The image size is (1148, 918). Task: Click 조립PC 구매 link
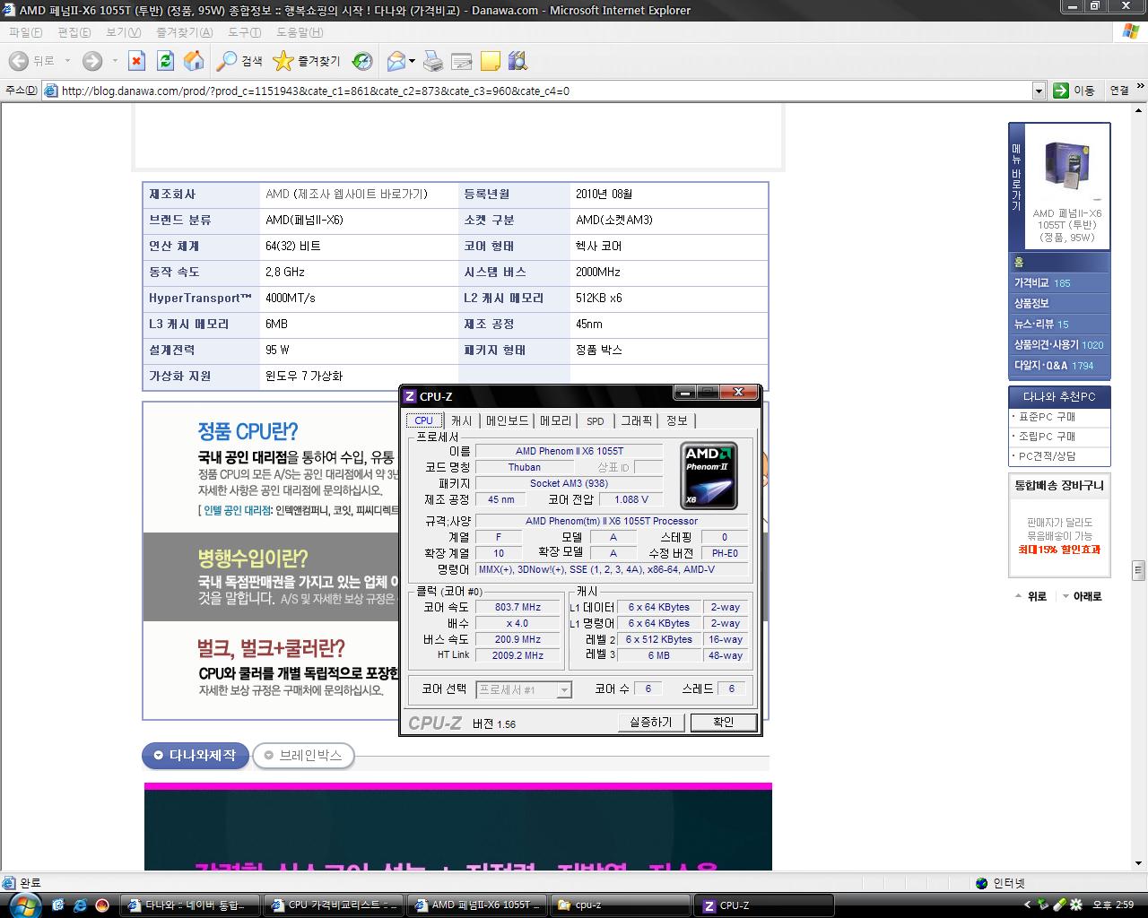1048,437
